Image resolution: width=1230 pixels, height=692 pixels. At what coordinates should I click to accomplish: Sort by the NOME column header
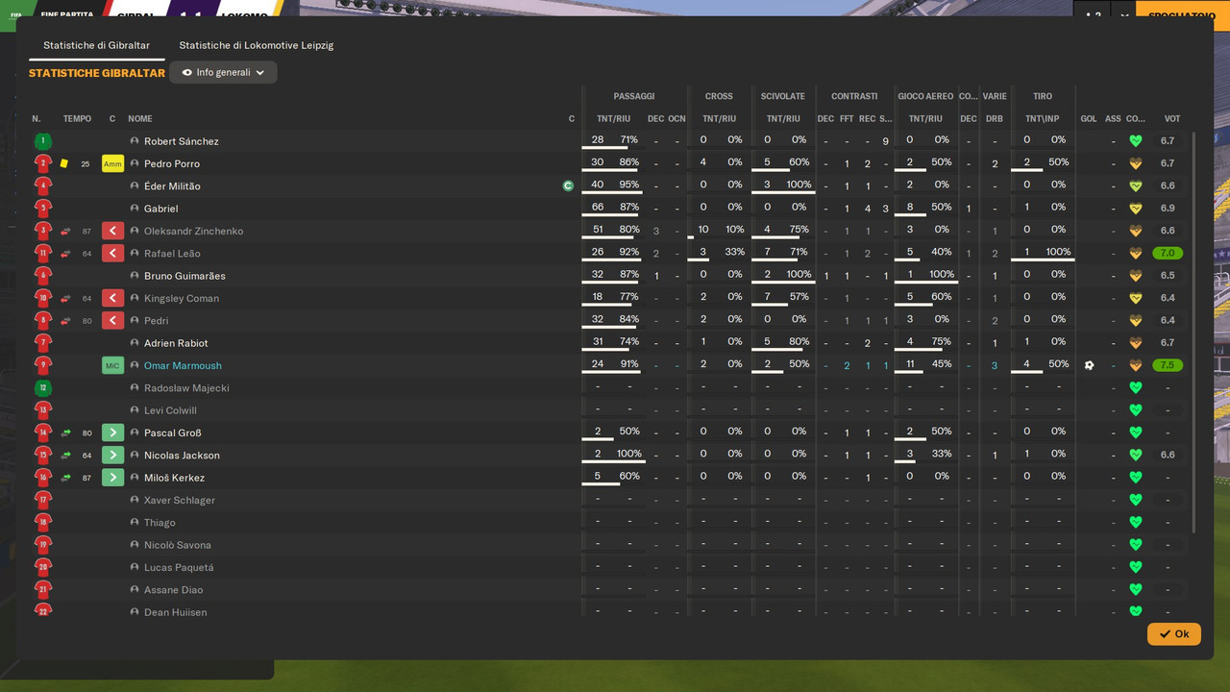coord(140,119)
